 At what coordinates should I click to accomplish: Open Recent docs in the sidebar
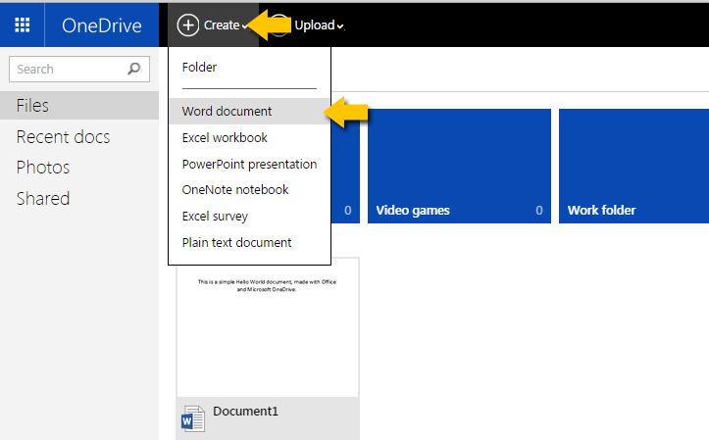click(63, 137)
